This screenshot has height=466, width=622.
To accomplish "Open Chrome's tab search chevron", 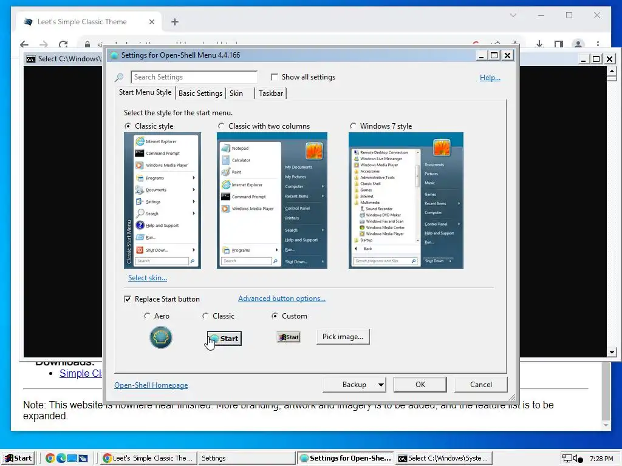I will pyautogui.click(x=513, y=15).
